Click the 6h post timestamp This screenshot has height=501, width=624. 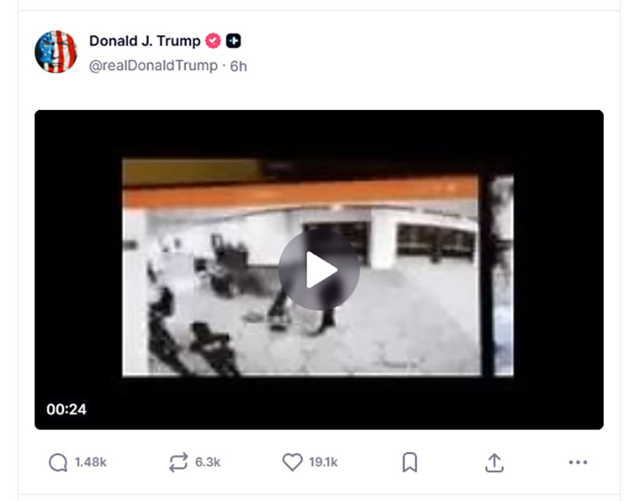coord(239,66)
